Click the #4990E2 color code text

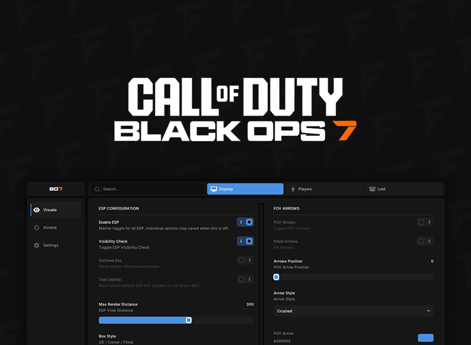tap(282, 341)
